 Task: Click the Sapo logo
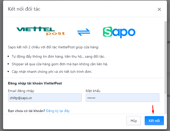(119, 32)
